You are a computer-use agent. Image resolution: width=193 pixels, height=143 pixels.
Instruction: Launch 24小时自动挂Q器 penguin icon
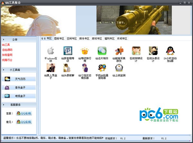pyautogui.click(x=170, y=51)
